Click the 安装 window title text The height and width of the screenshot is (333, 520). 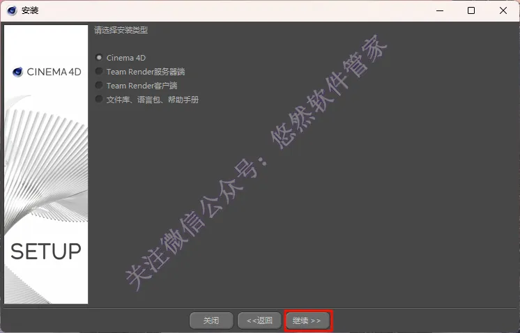coord(30,10)
